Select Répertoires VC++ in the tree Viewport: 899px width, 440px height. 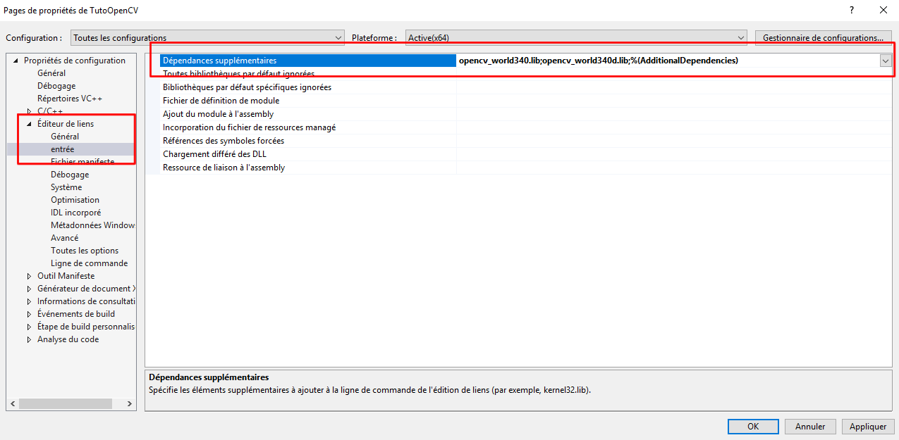[69, 99]
